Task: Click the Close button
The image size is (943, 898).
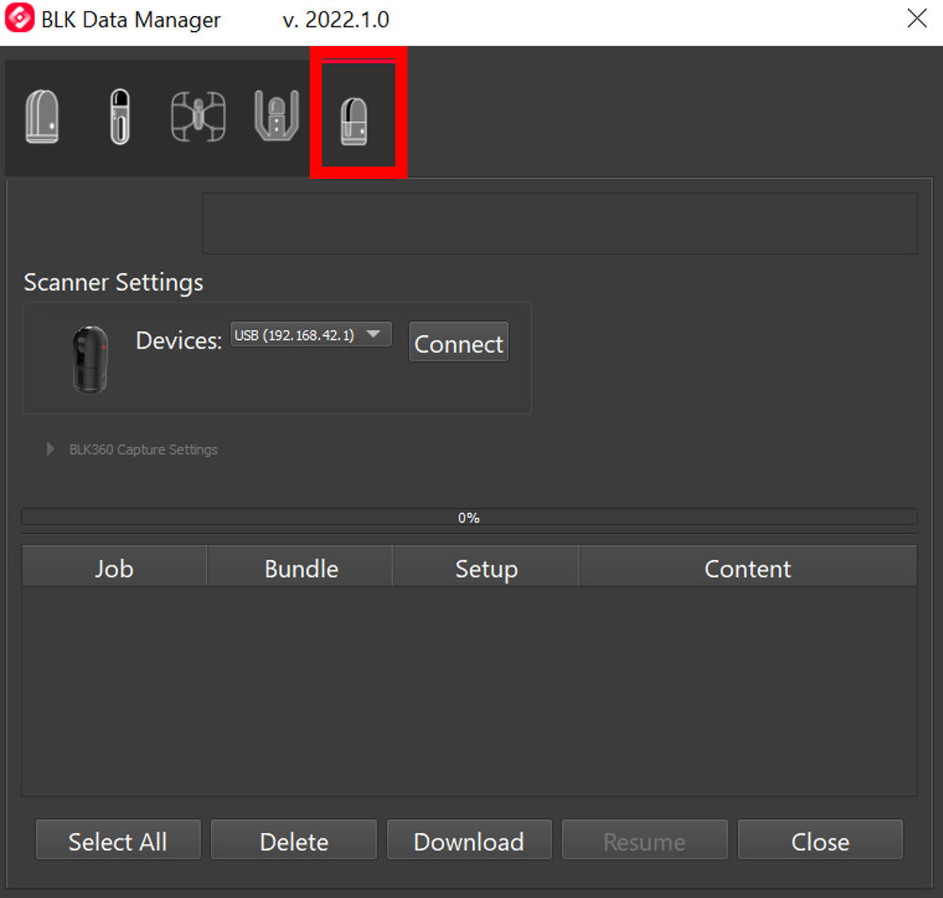Action: click(x=820, y=840)
